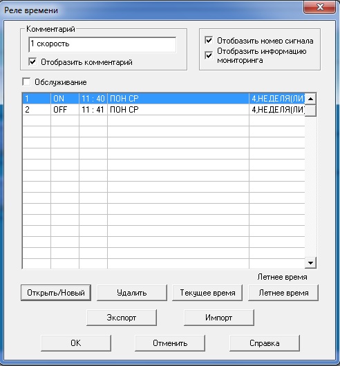Click the Комментарий text field
340x366 pixels.
[102, 44]
